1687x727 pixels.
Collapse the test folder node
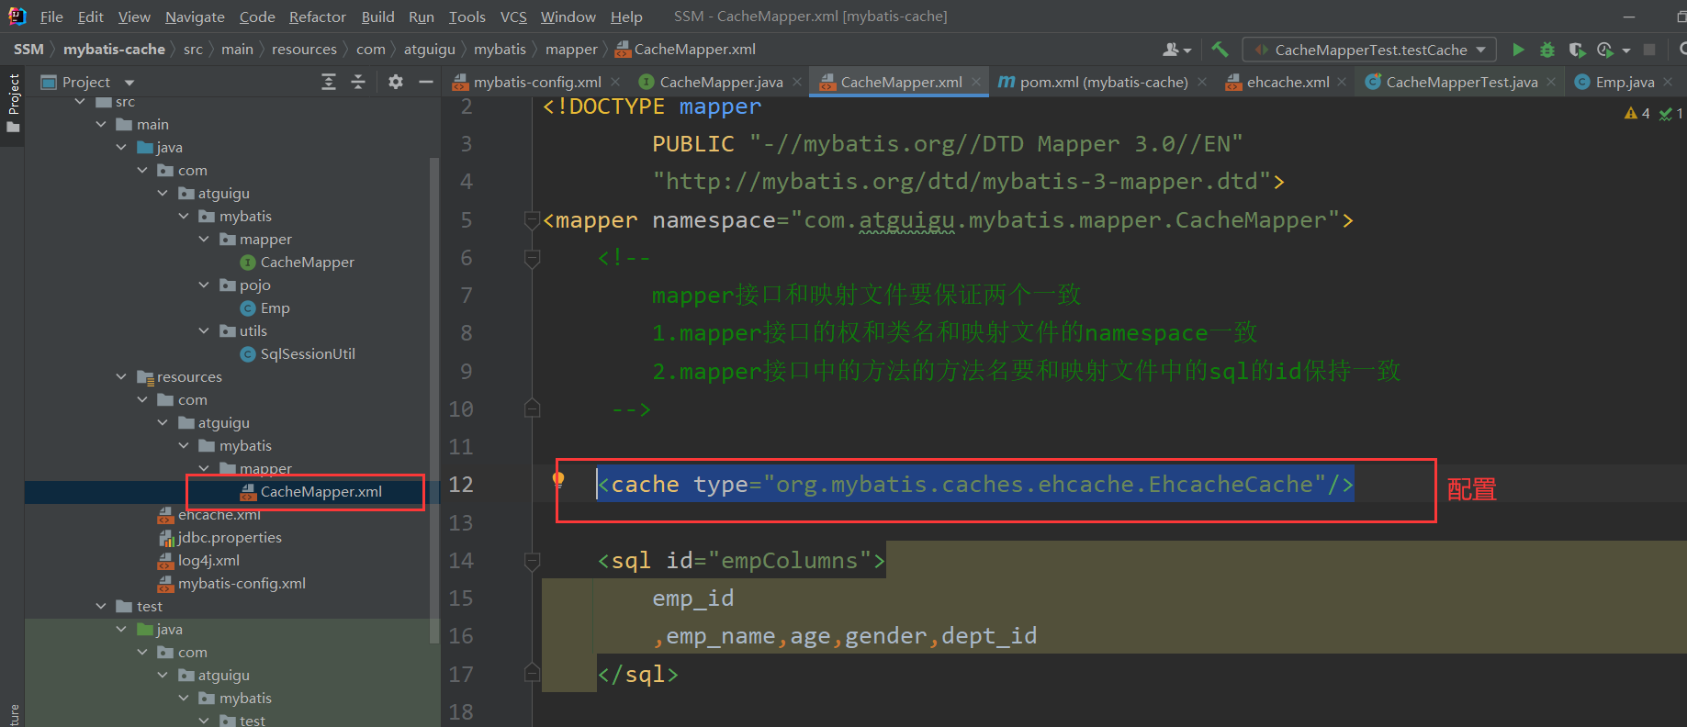(101, 606)
